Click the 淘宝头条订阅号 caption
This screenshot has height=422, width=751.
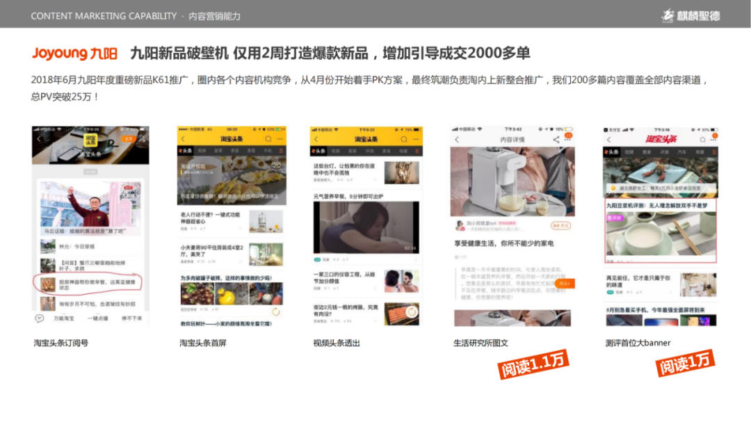[60, 343]
